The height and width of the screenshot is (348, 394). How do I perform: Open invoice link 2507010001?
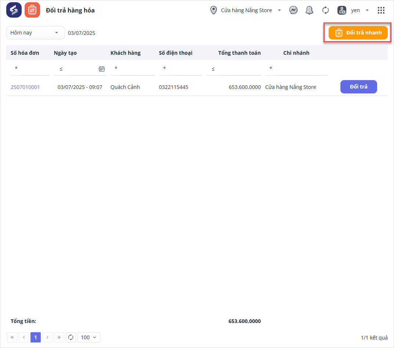pyautogui.click(x=25, y=87)
